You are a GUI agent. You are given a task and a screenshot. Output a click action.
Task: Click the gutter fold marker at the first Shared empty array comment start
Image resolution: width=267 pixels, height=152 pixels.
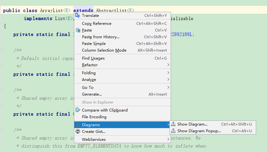1,90
